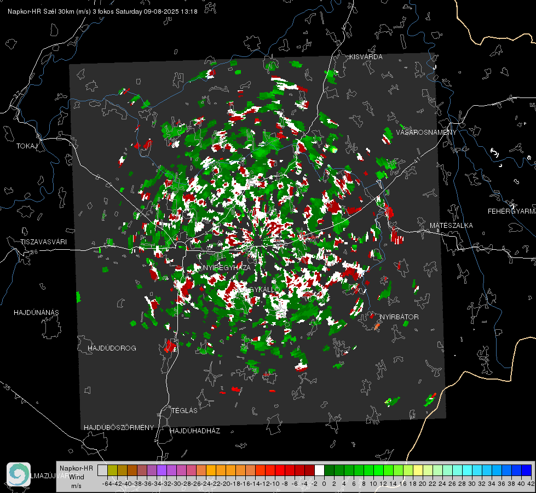Click the TISZAVASVÁRI town label
This screenshot has width=536, height=493.
(x=43, y=242)
